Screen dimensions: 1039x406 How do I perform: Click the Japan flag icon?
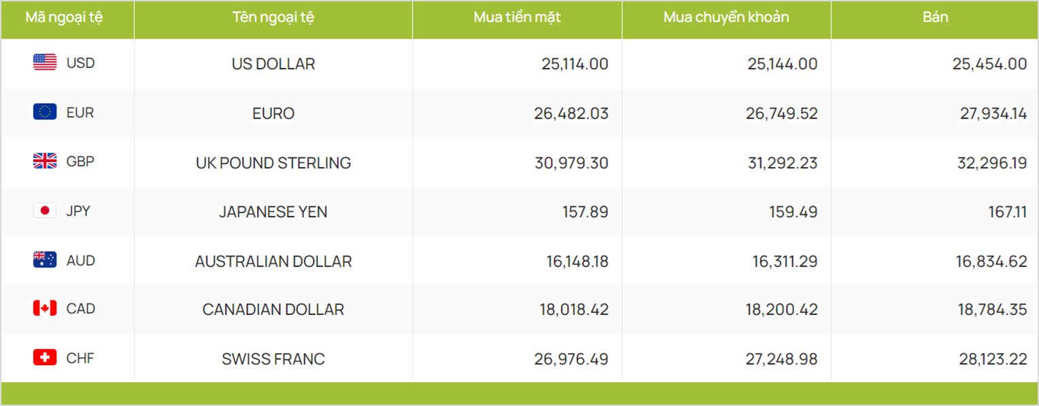45,210
